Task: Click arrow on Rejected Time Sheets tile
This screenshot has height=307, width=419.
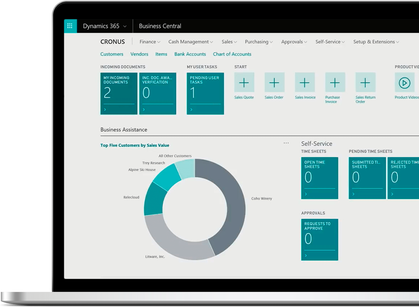Action: 392,194
